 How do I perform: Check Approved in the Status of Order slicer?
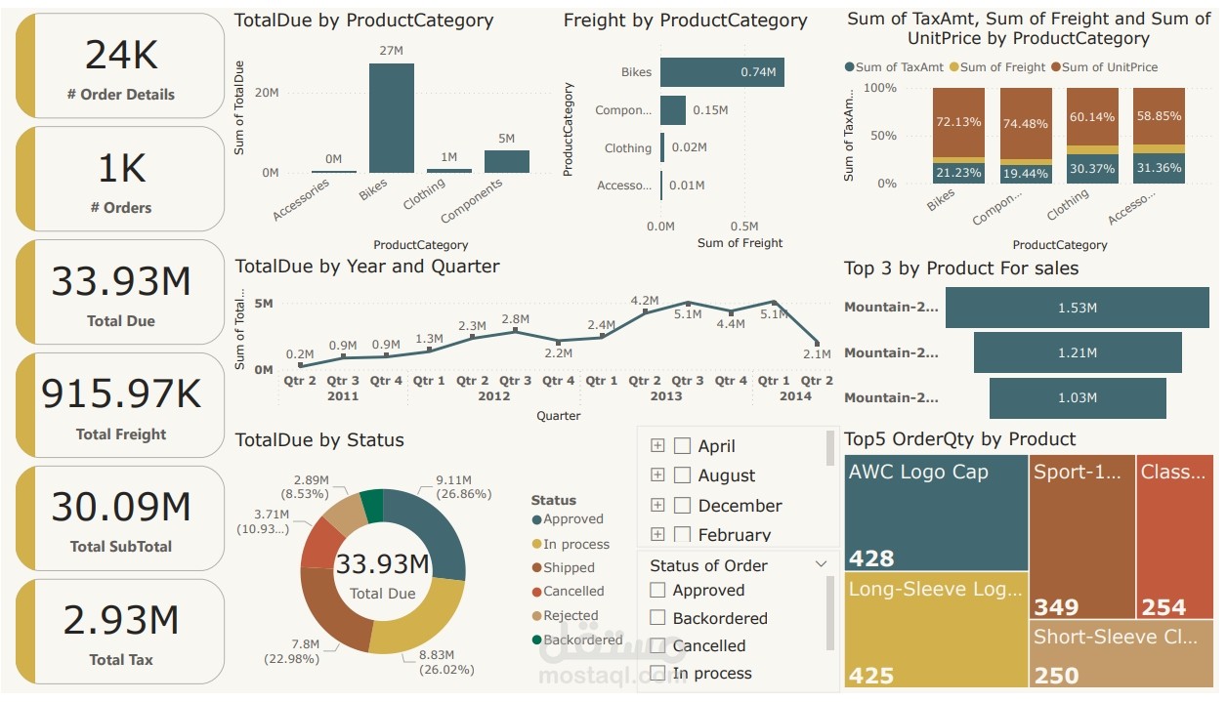(659, 590)
